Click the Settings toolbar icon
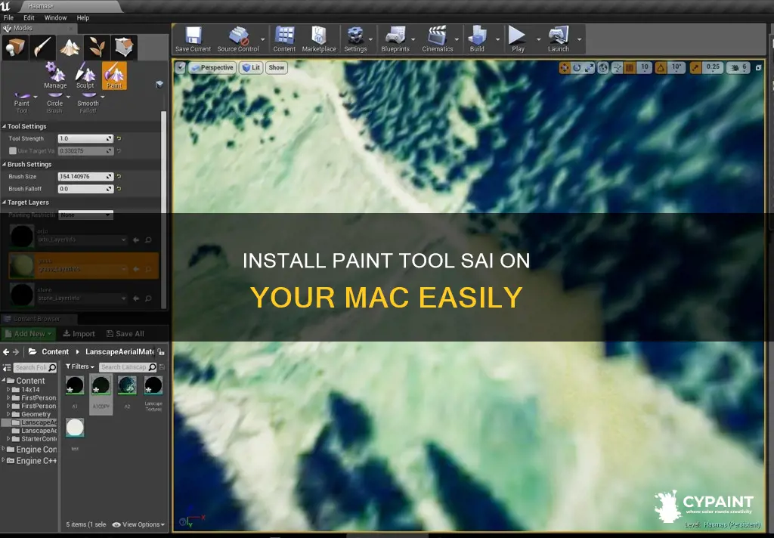Image resolution: width=774 pixels, height=538 pixels. (355, 39)
